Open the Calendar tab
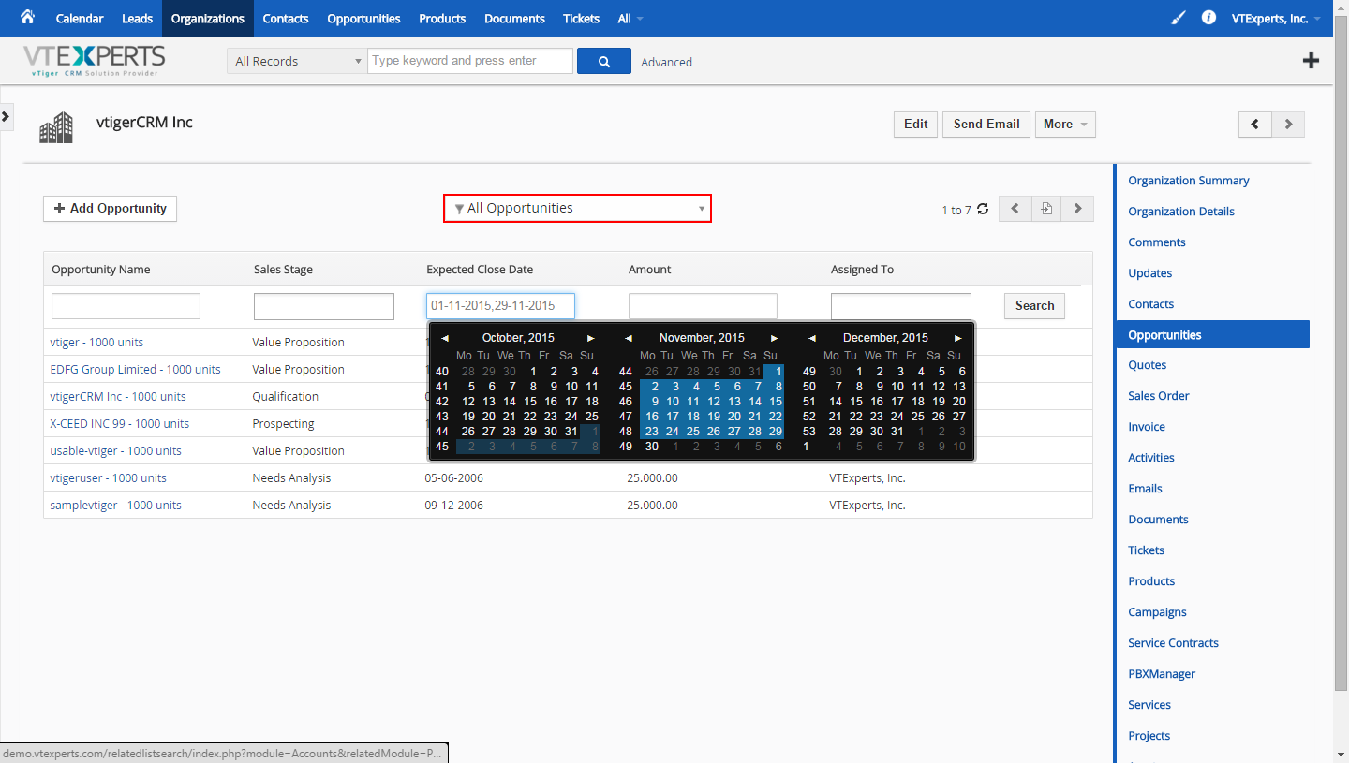 [80, 19]
